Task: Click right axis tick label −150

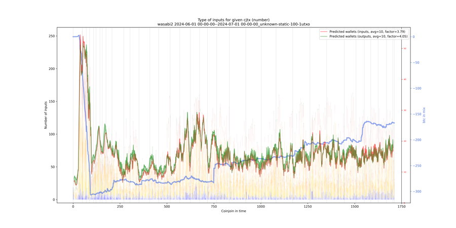Action: click(418, 114)
